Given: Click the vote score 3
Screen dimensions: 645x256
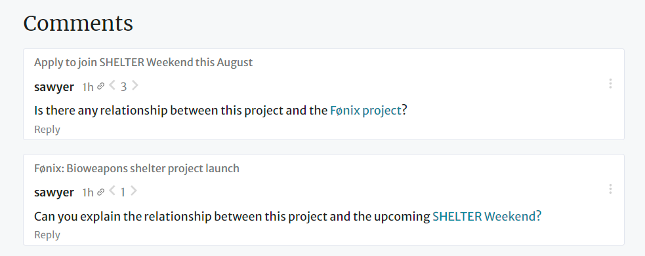Looking at the screenshot, I should point(123,86).
